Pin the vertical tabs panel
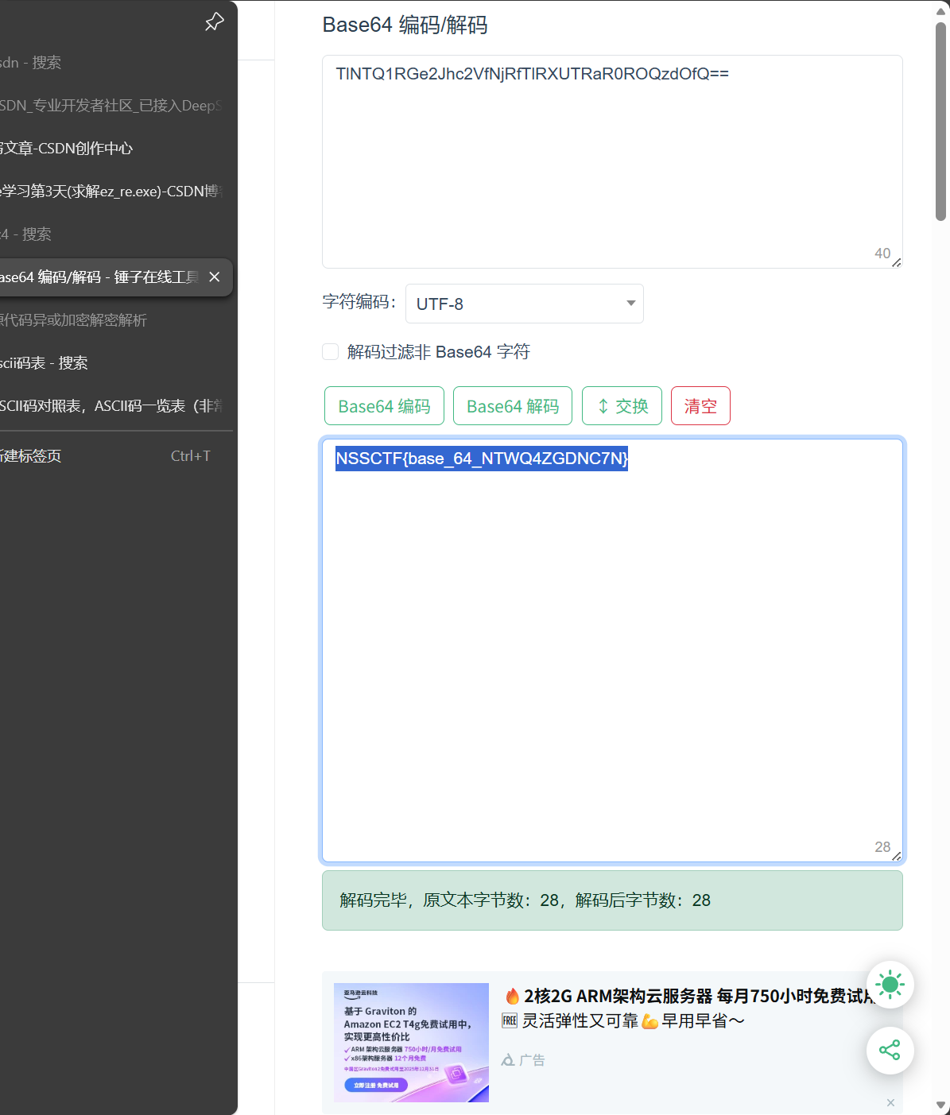 tap(214, 21)
